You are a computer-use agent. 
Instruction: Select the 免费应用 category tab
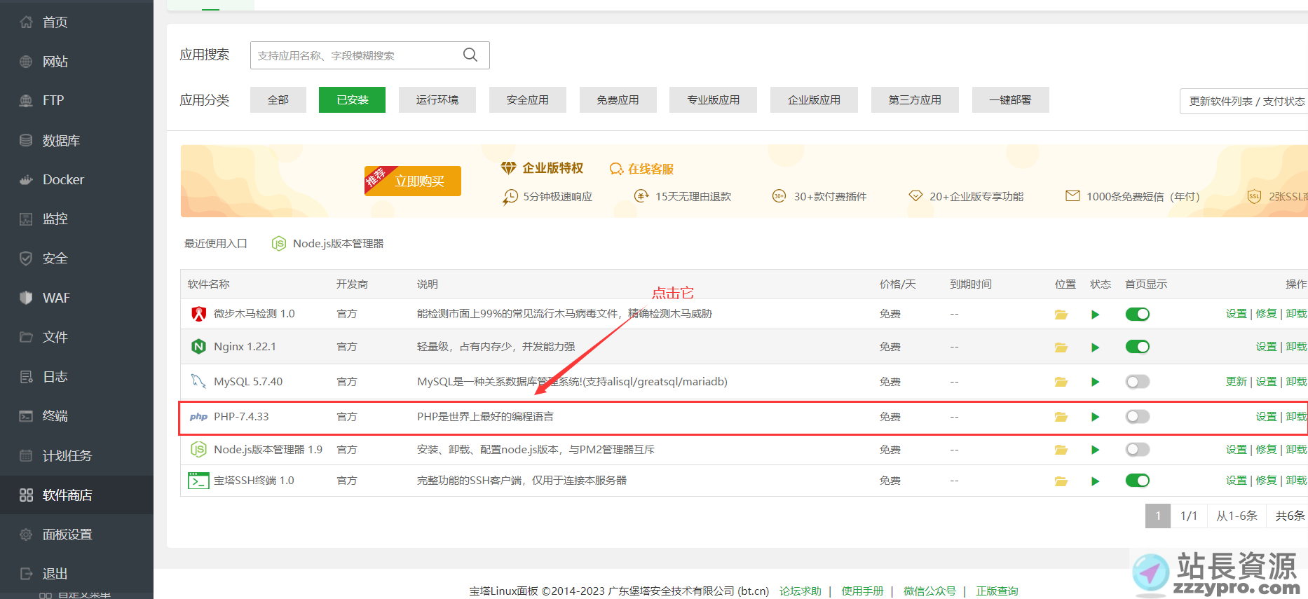click(618, 99)
